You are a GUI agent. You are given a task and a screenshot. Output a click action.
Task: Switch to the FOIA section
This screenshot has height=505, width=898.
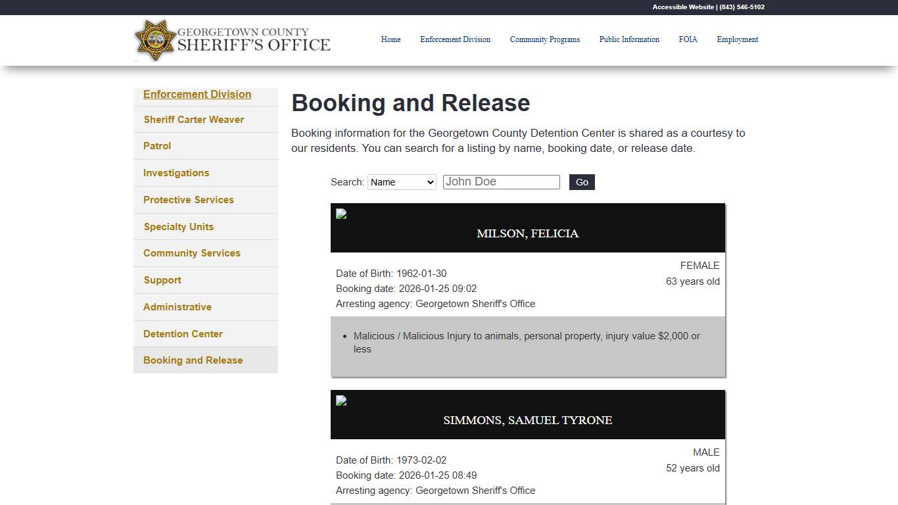coord(688,39)
